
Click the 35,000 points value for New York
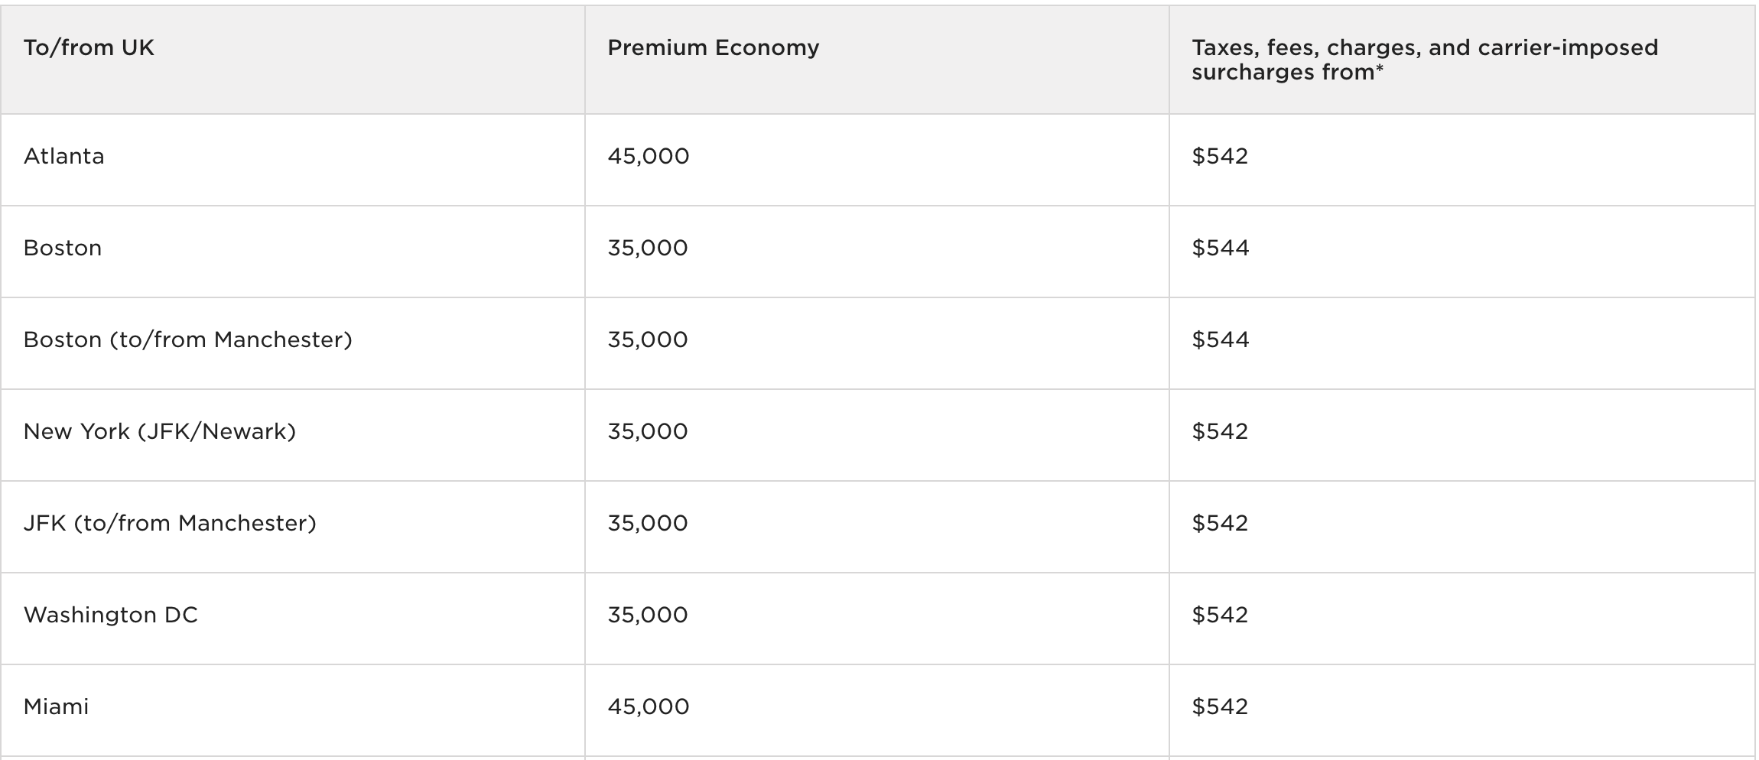click(x=648, y=432)
